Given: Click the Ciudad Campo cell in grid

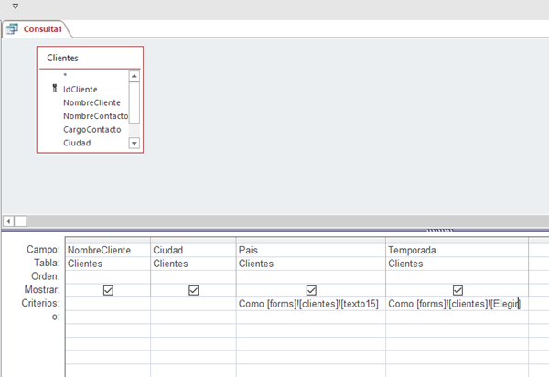Looking at the screenshot, I should 193,251.
